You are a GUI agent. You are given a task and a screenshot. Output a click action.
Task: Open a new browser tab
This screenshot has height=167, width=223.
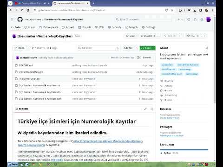(x=93, y=3)
